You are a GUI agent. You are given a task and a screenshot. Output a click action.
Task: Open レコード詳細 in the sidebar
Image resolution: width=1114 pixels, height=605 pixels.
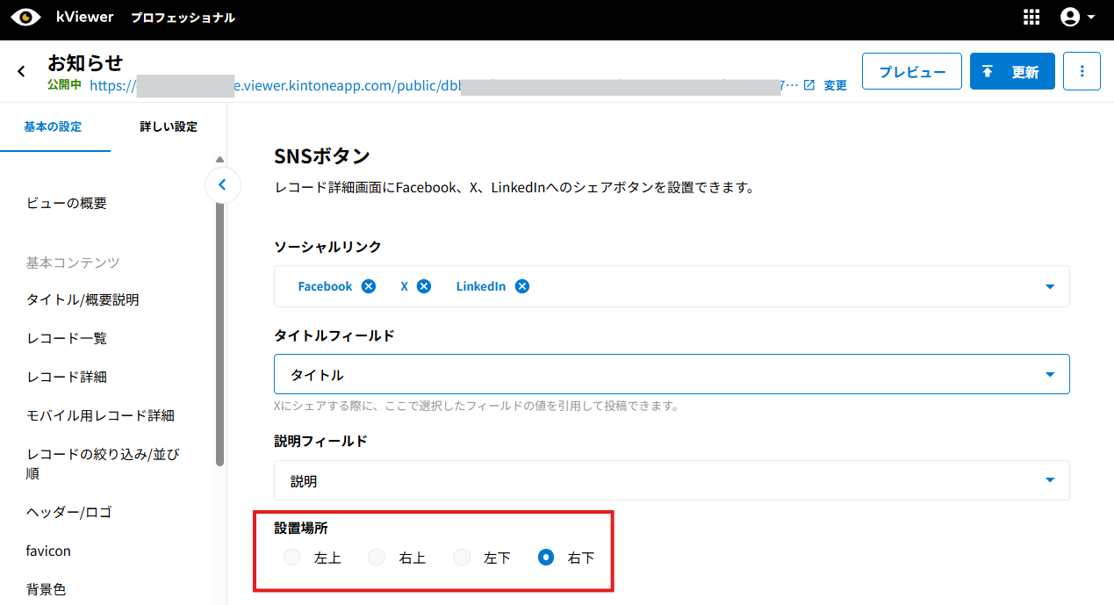pos(67,377)
